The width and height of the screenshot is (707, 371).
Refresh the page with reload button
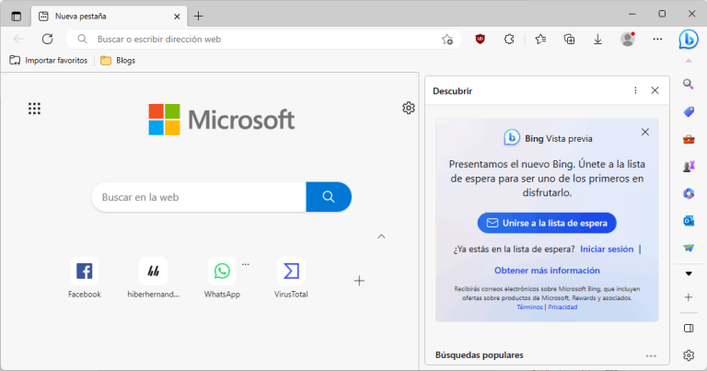point(47,40)
